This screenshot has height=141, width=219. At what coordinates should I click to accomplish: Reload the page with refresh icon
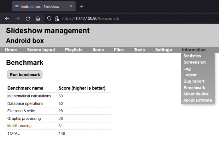pyautogui.click(x=28, y=19)
